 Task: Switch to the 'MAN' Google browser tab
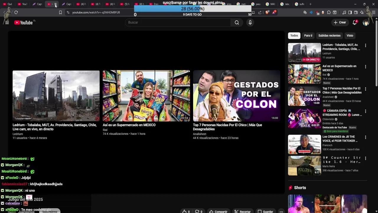270,4
